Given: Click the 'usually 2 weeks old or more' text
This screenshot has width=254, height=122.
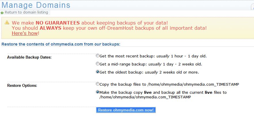Looking at the screenshot, I should 172,72.
